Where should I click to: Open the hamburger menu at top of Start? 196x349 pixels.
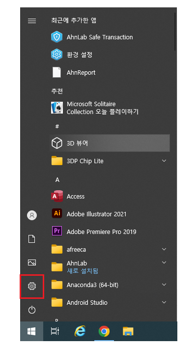tap(32, 21)
